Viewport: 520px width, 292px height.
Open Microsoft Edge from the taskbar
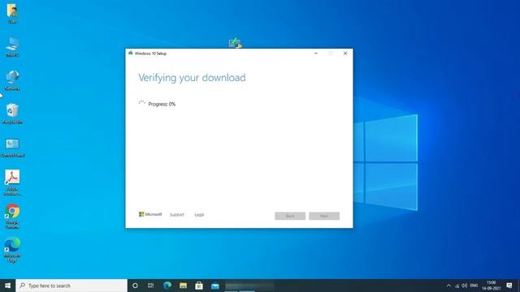click(167, 286)
